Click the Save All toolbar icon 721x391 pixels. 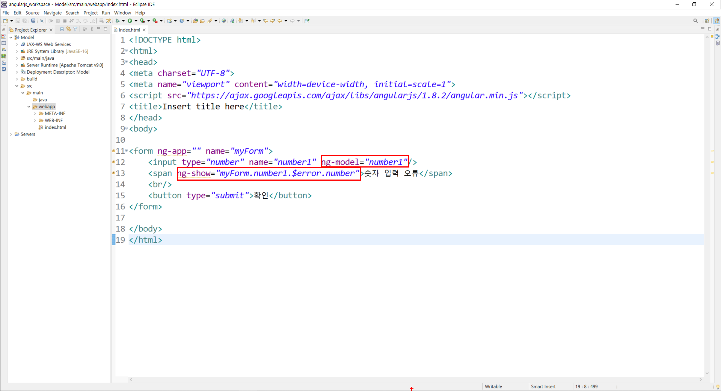tap(25, 21)
